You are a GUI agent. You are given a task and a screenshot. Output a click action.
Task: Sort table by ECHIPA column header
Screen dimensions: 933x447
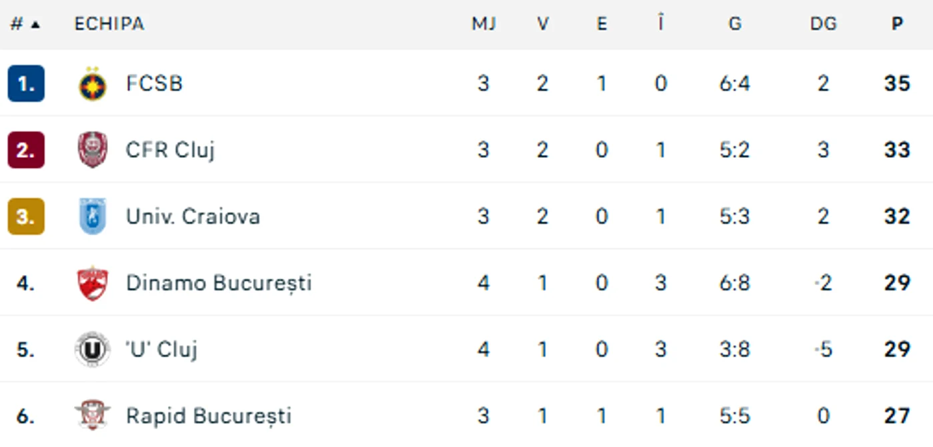[109, 24]
